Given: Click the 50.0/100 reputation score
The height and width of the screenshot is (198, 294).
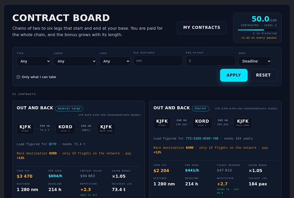Looking at the screenshot, I should [x=264, y=19].
